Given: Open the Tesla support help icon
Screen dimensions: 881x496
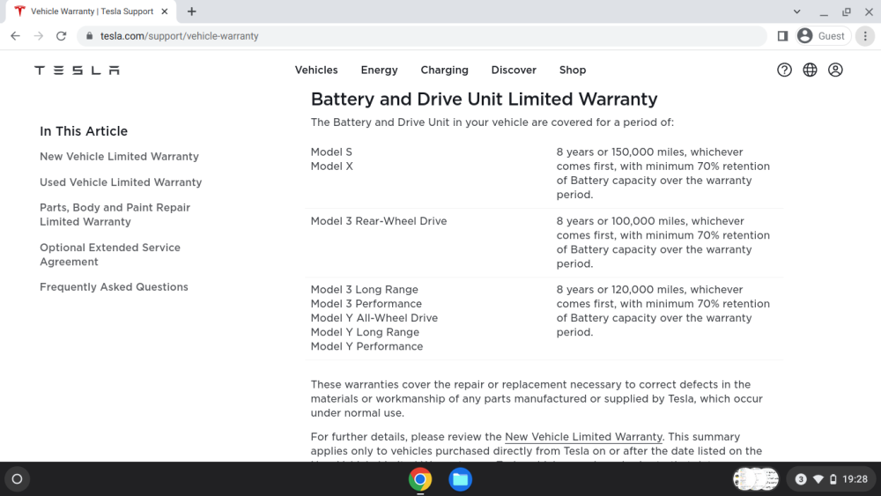Looking at the screenshot, I should 784,70.
